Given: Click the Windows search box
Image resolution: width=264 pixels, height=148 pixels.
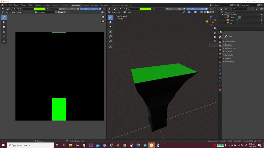Looking at the screenshot, I should click(30, 145).
